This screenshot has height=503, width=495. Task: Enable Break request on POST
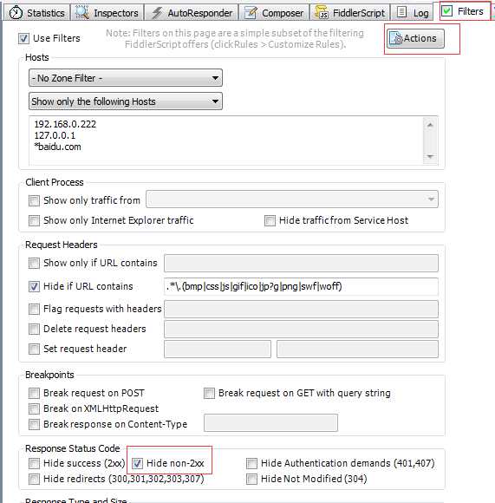(34, 393)
